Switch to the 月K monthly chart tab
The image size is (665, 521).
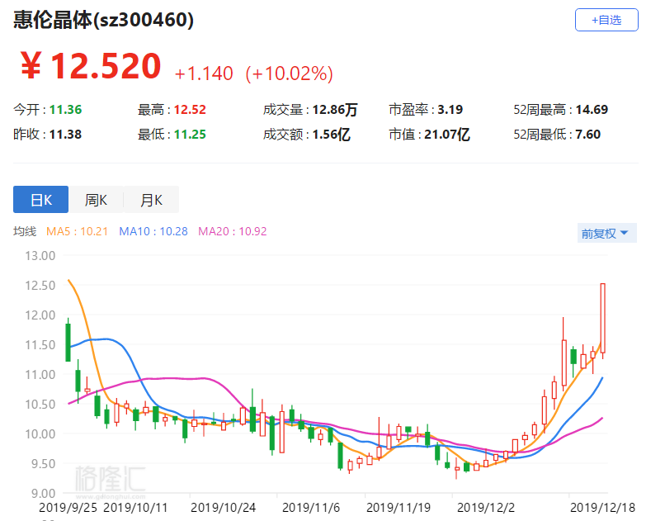click(152, 200)
